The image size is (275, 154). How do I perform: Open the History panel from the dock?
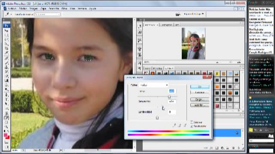click(x=140, y=27)
